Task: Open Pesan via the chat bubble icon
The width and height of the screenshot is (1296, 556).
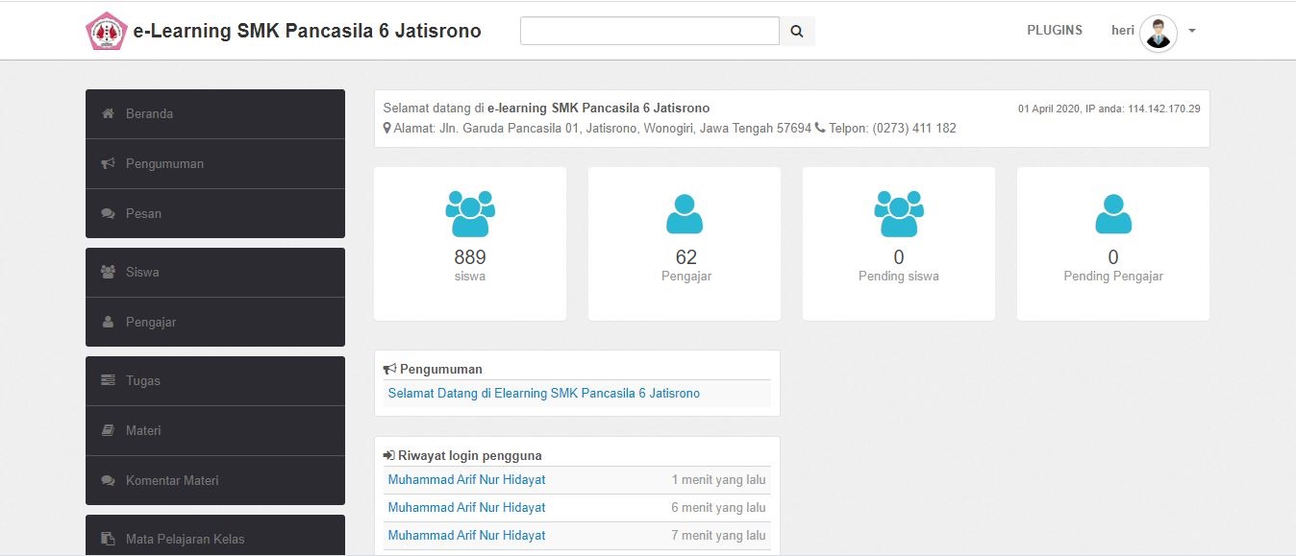Action: (108, 213)
